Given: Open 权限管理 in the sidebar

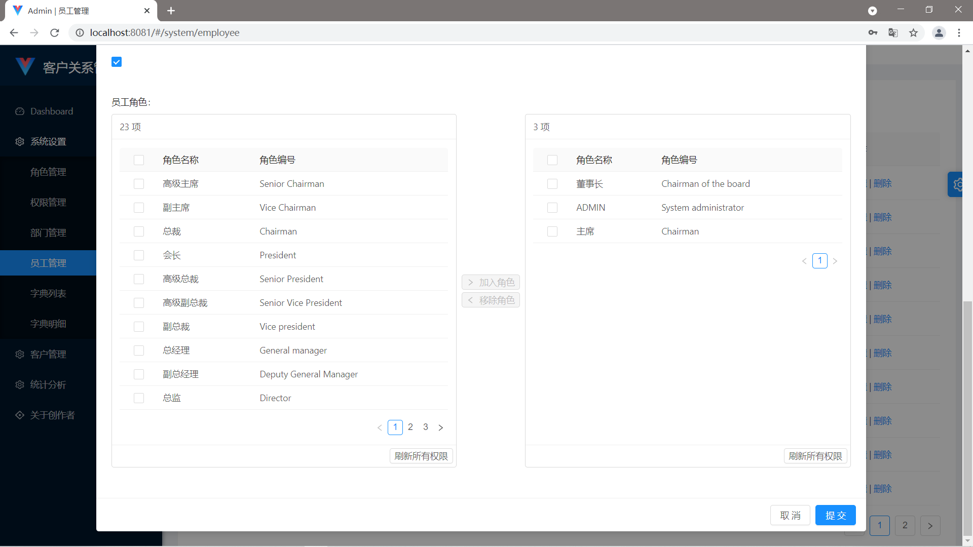Looking at the screenshot, I should point(48,203).
